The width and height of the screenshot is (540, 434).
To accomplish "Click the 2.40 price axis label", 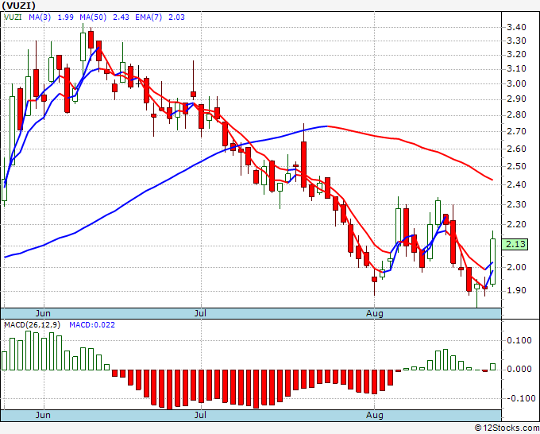I will [516, 184].
